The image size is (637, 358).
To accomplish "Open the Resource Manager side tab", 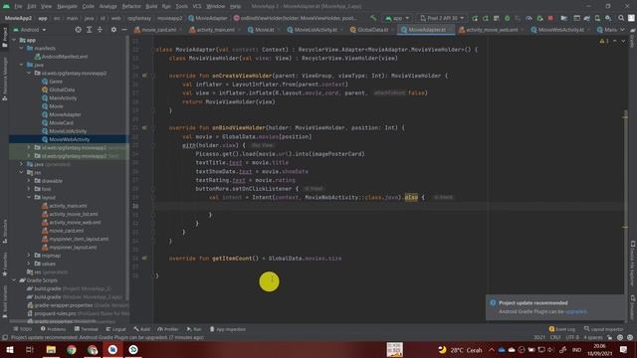I will click(5, 80).
